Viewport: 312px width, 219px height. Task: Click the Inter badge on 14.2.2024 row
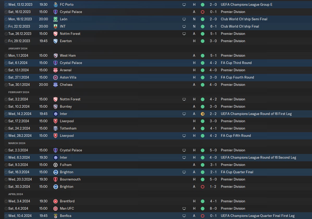[55, 114]
